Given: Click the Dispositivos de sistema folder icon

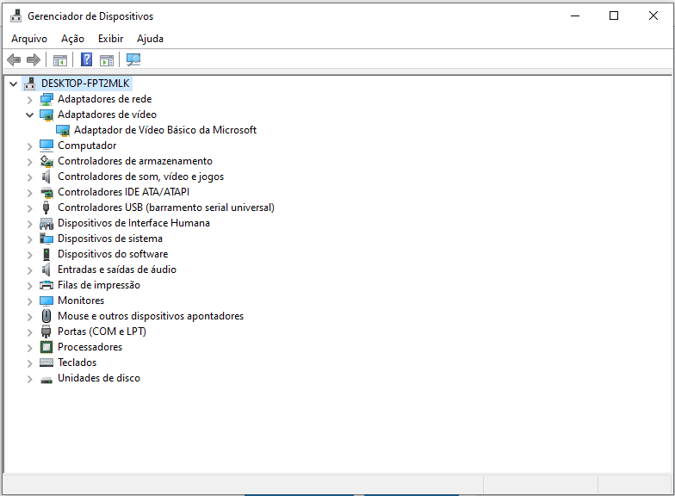Looking at the screenshot, I should (x=46, y=239).
